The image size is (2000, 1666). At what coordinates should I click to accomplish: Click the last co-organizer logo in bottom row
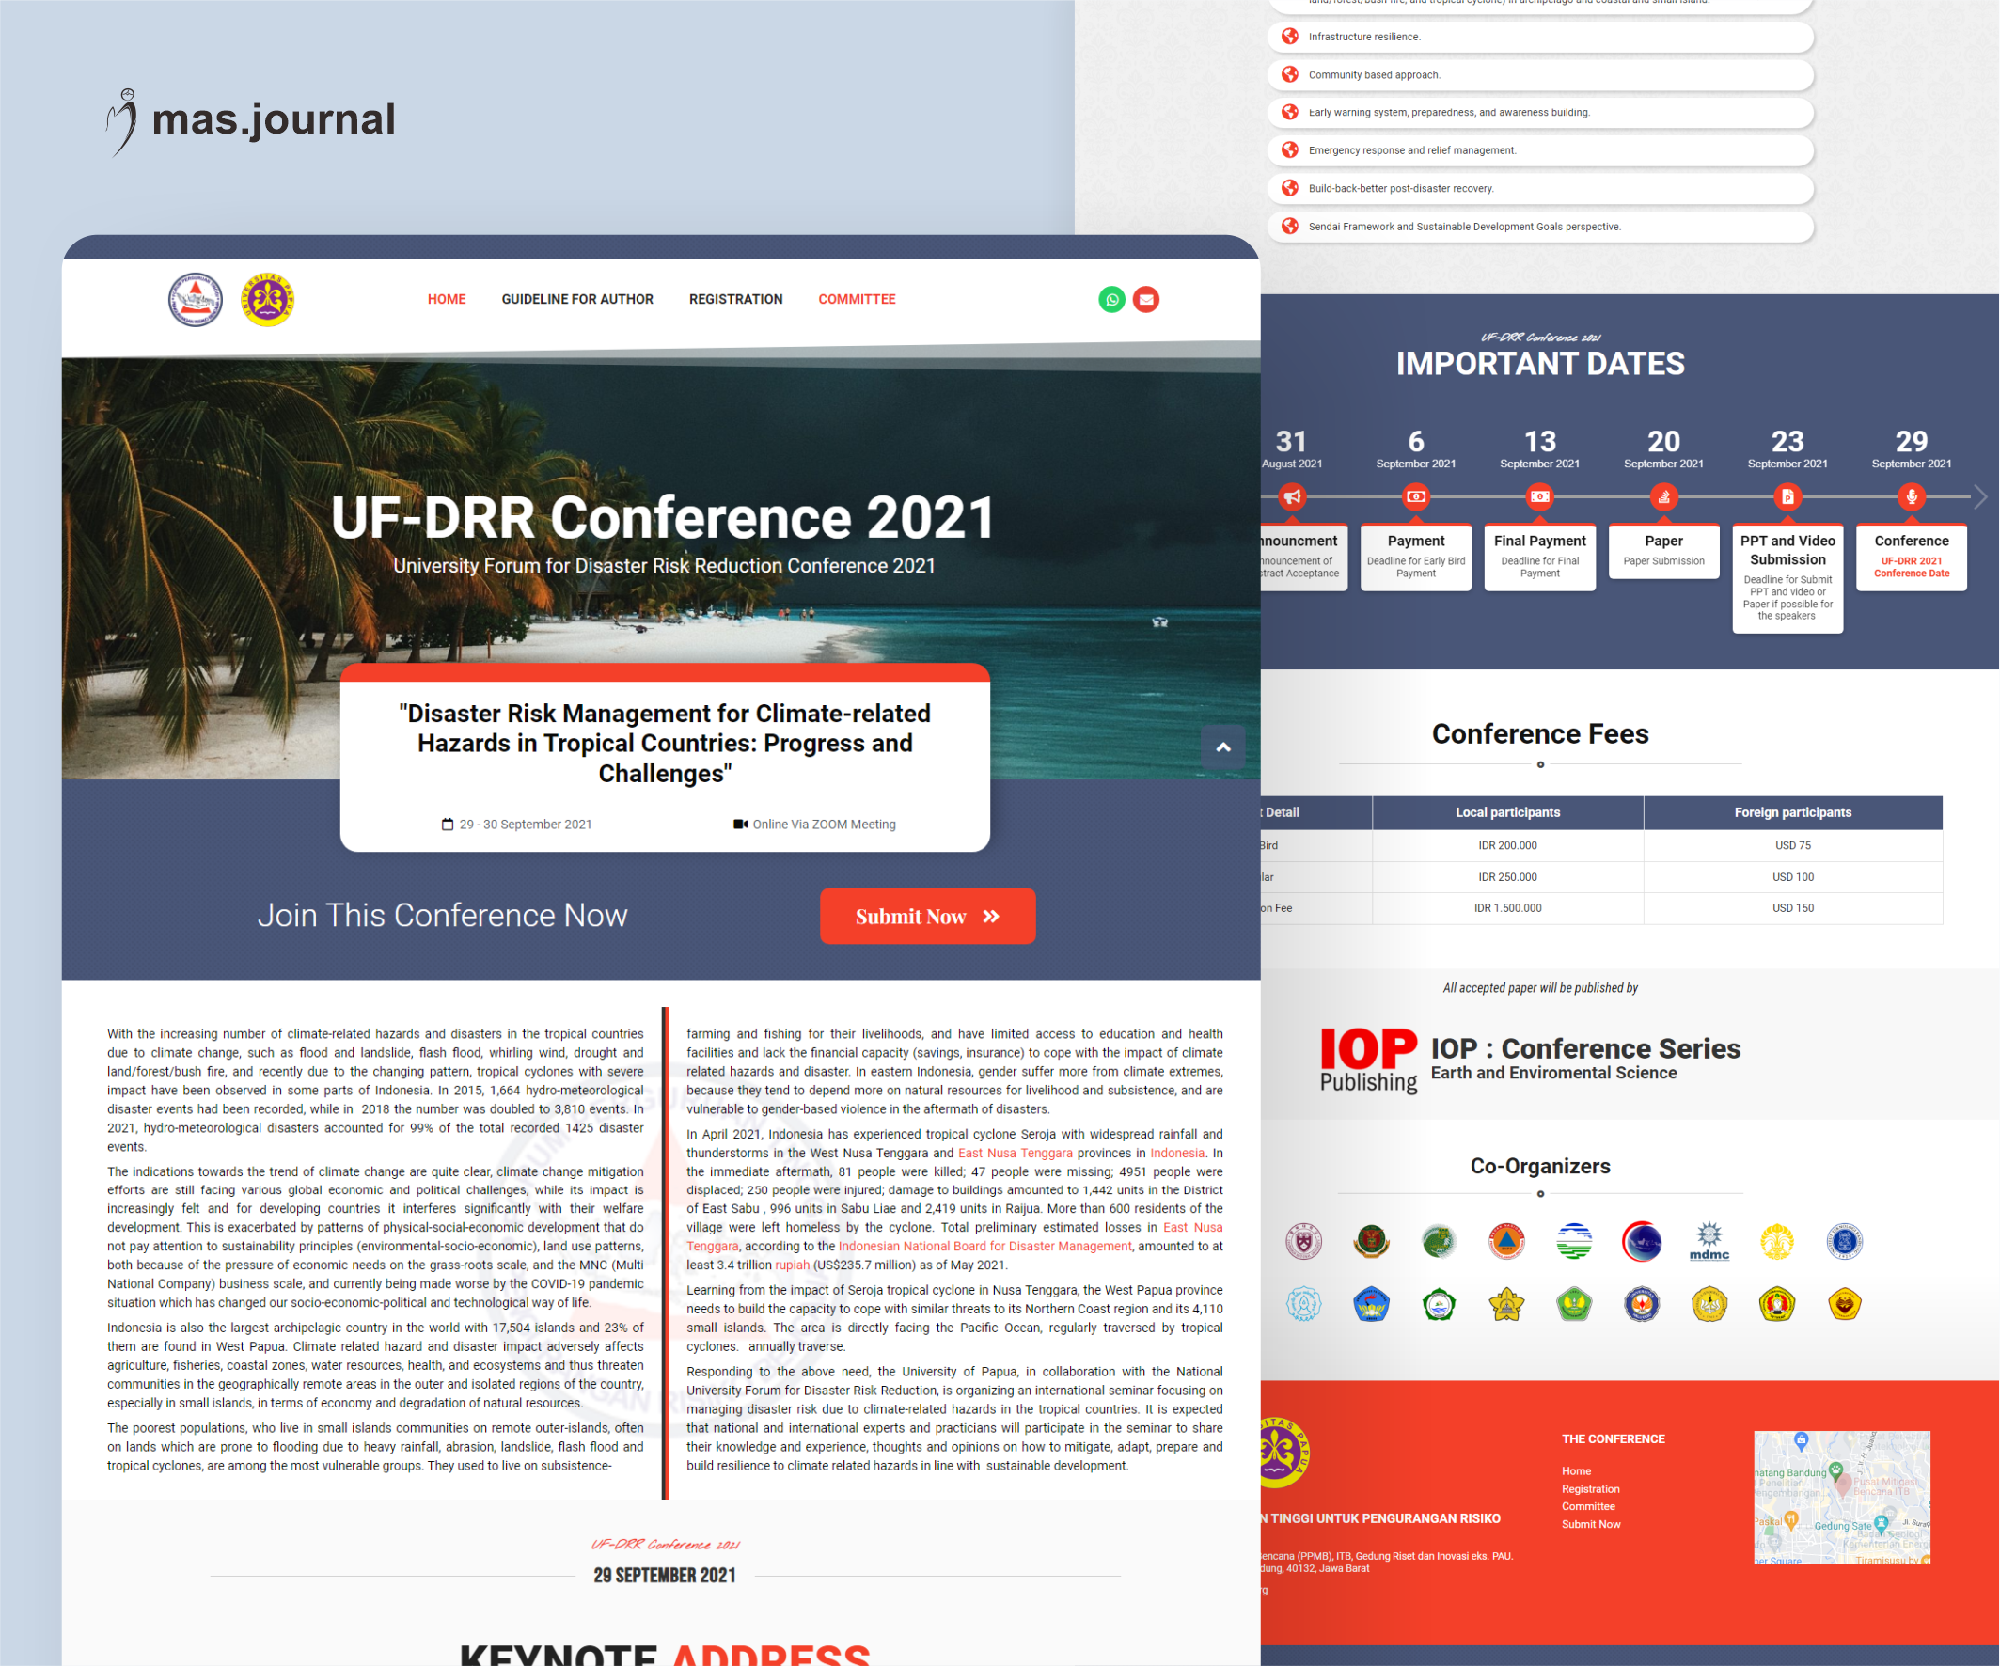pos(1845,1304)
